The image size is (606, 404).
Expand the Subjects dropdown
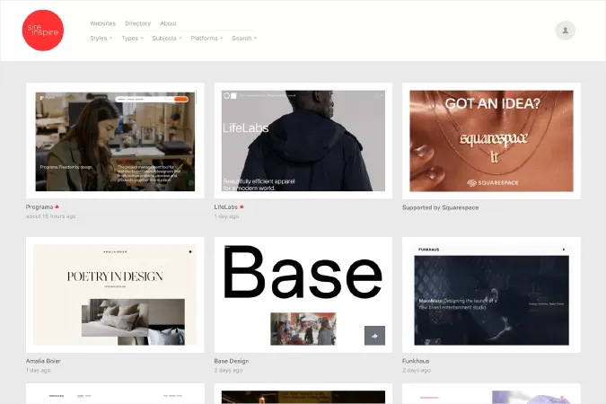167,39
